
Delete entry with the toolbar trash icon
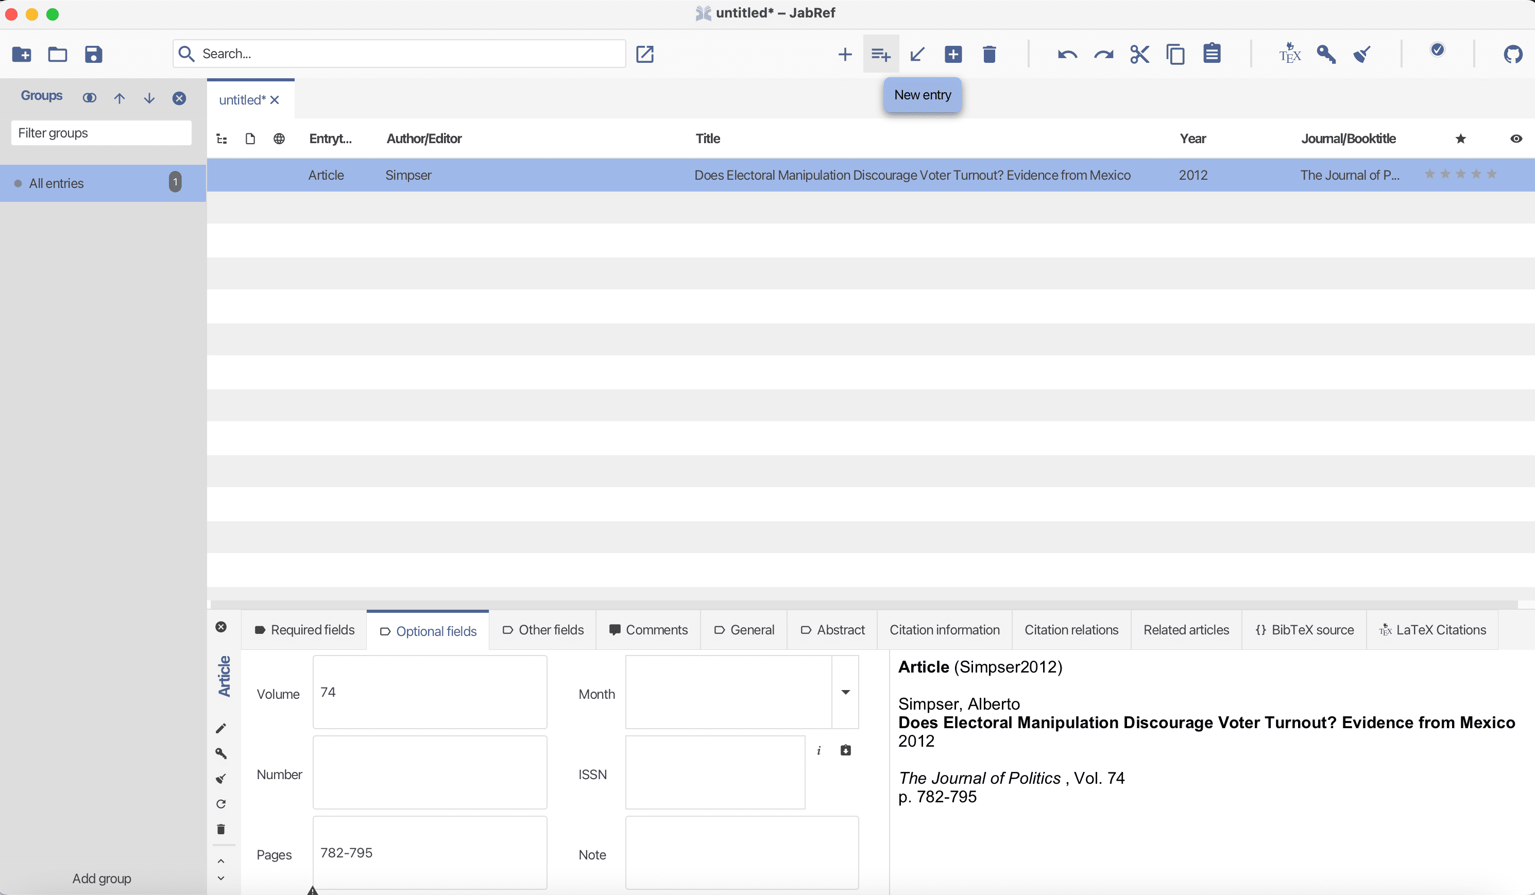(x=989, y=54)
